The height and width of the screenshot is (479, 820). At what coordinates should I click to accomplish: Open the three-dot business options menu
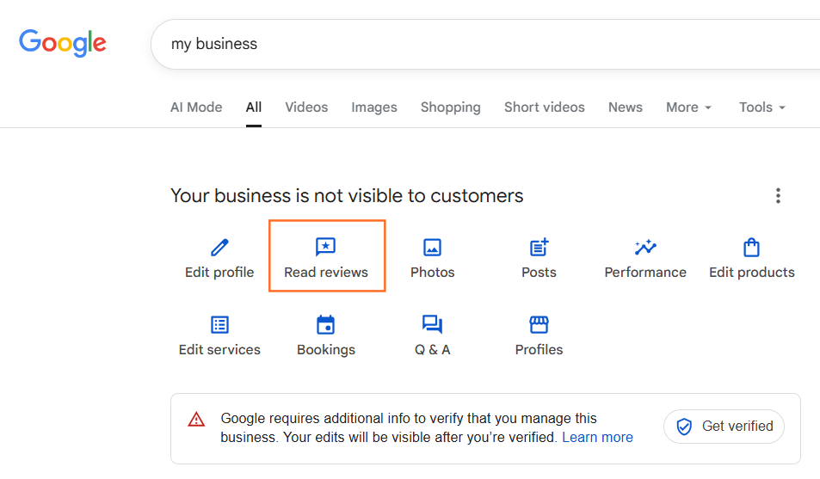coord(778,195)
